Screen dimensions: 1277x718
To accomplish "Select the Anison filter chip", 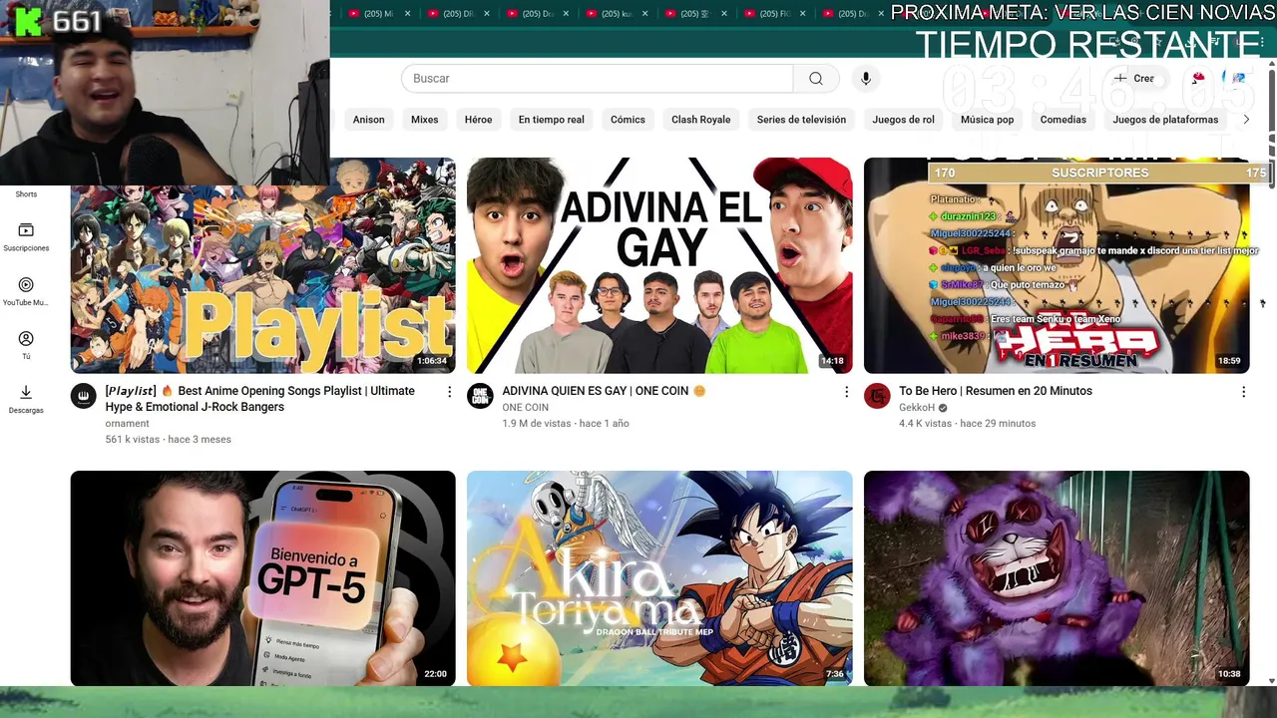I will tap(368, 120).
